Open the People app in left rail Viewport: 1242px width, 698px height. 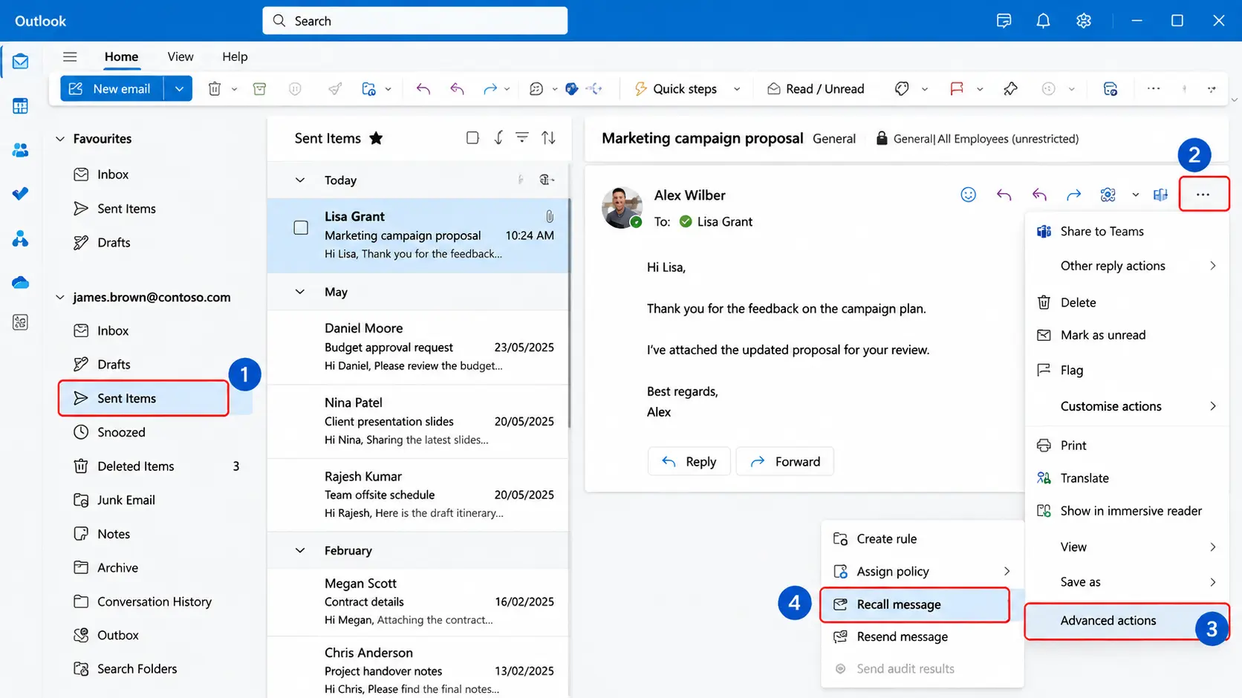(20, 150)
